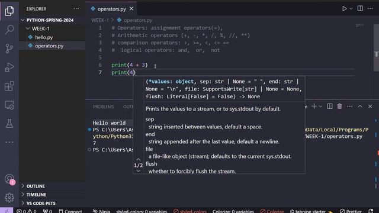Click the tabnine starter status item

pos(311,211)
